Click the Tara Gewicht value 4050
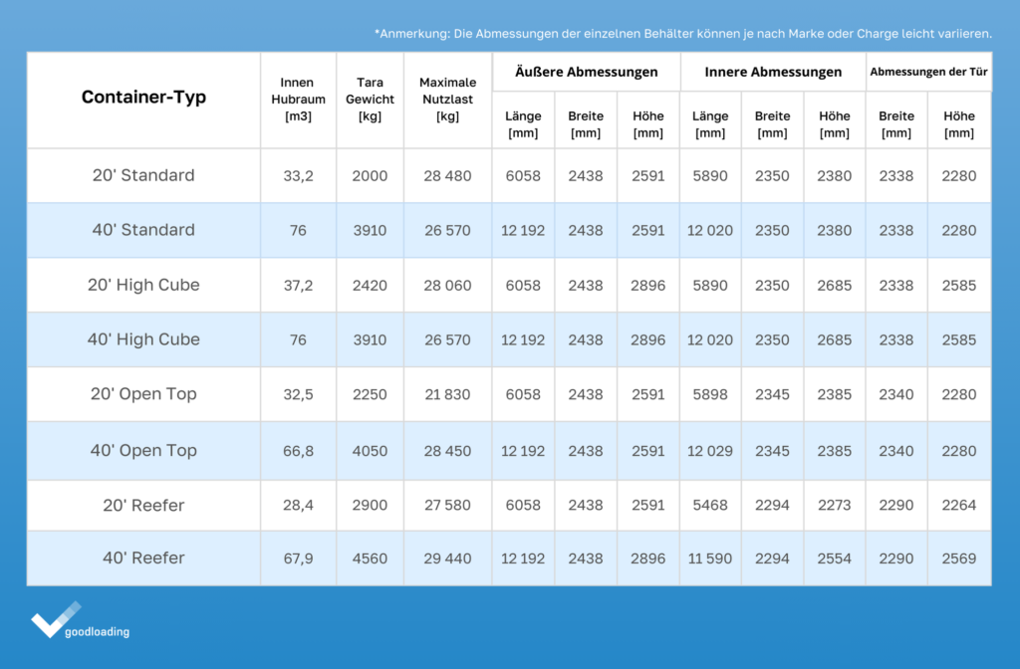The image size is (1020, 669). pos(370,451)
